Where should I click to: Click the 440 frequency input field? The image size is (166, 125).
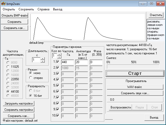68,62
